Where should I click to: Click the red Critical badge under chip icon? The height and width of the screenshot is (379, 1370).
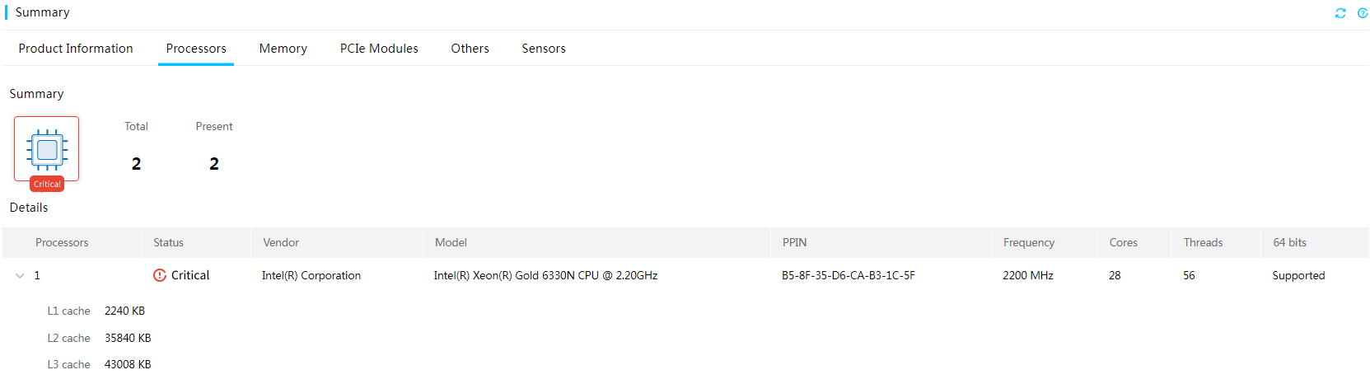tap(47, 184)
